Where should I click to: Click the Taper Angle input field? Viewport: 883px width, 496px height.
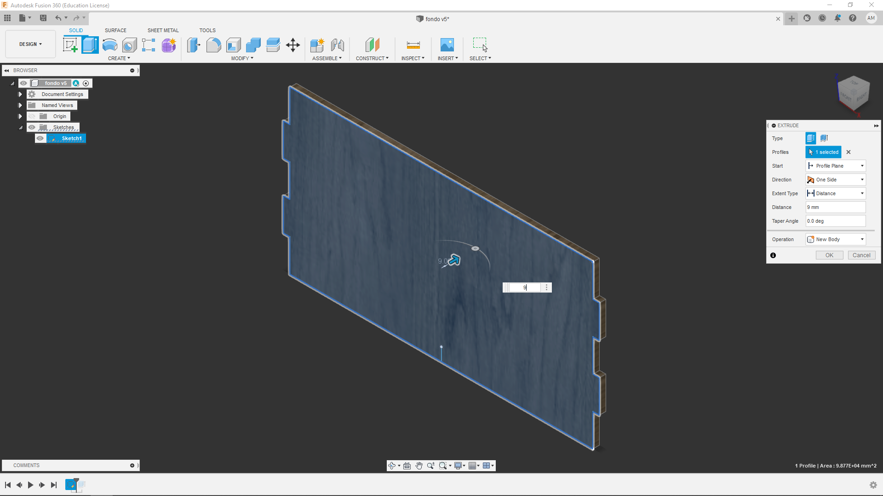(x=835, y=221)
